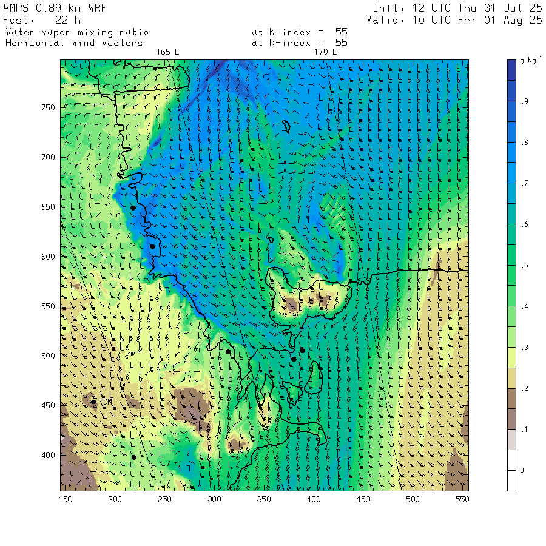Pick the pale gray segment below .1 label

tap(511, 439)
